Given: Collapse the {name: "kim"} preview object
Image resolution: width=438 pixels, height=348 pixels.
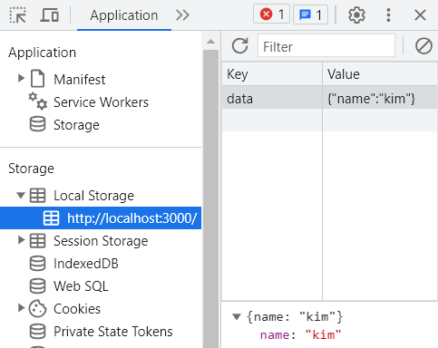Looking at the screenshot, I should coord(237,316).
